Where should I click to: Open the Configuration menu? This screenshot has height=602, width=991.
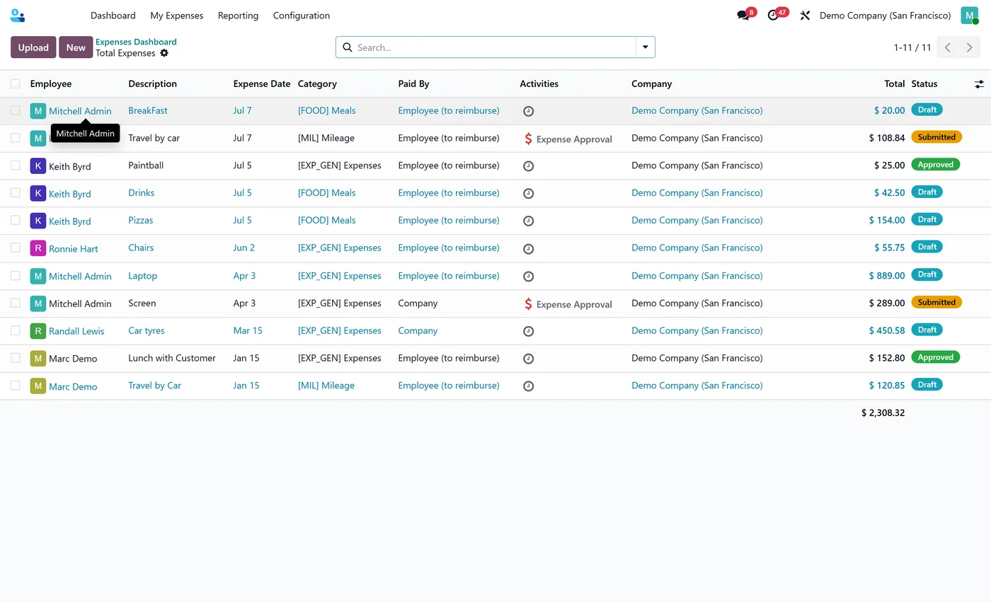(x=302, y=16)
